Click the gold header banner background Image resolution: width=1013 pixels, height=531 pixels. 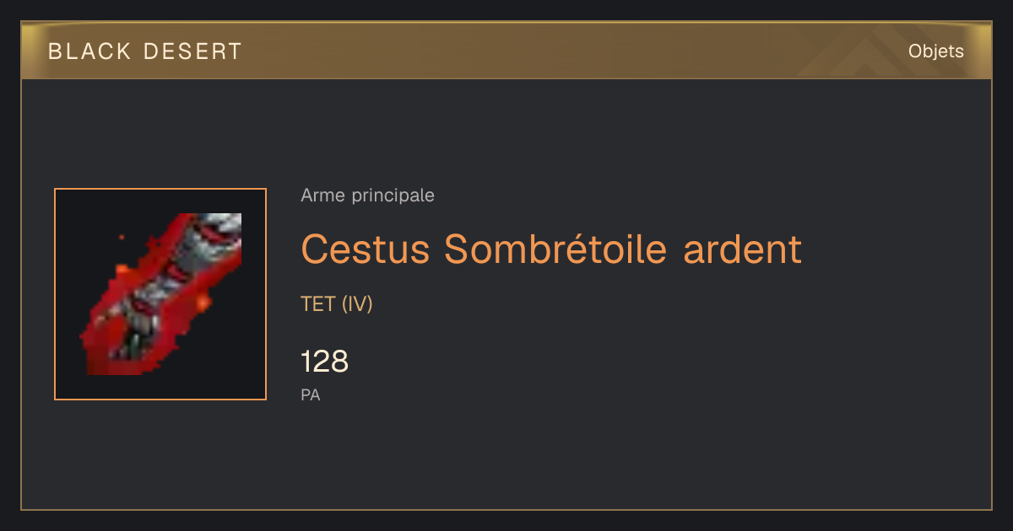[x=506, y=51]
